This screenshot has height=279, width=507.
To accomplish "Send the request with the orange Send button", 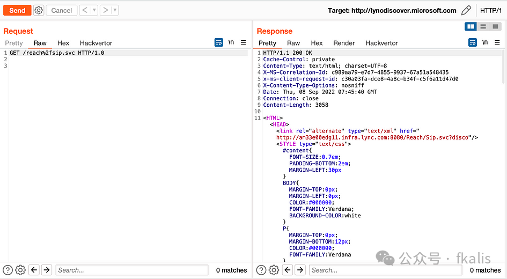I will point(17,10).
